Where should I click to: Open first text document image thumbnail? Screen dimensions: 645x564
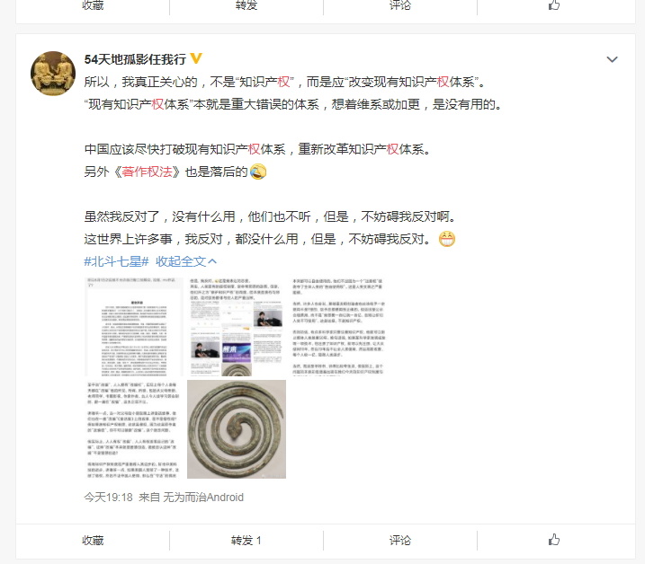coord(134,327)
